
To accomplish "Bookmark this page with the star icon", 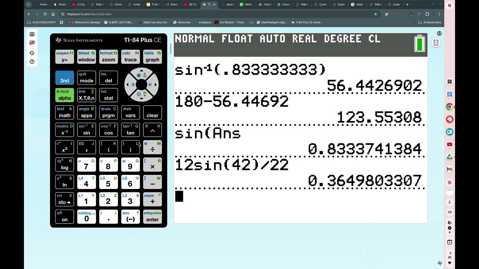I will 375,14.
